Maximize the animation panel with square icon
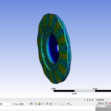Viewport: 111px width, 111px height. 90,100
